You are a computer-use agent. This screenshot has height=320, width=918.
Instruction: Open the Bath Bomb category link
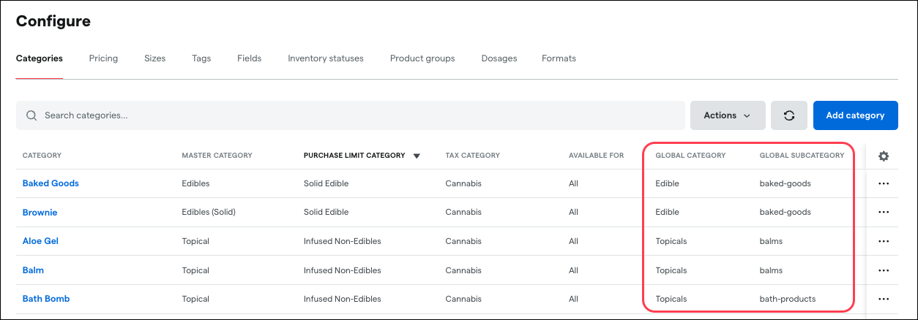[x=46, y=299]
